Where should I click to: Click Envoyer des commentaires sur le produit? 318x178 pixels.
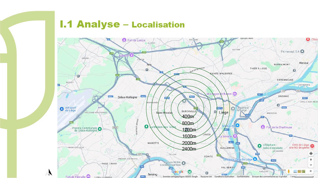coord(270,176)
